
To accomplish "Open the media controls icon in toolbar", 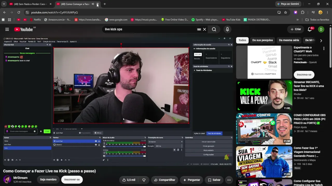I will (x=313, y=12).
